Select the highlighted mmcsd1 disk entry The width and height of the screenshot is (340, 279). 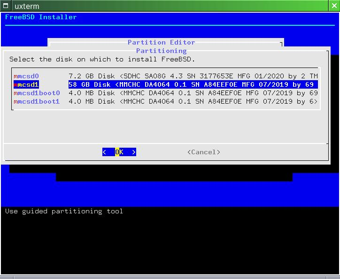coord(166,84)
